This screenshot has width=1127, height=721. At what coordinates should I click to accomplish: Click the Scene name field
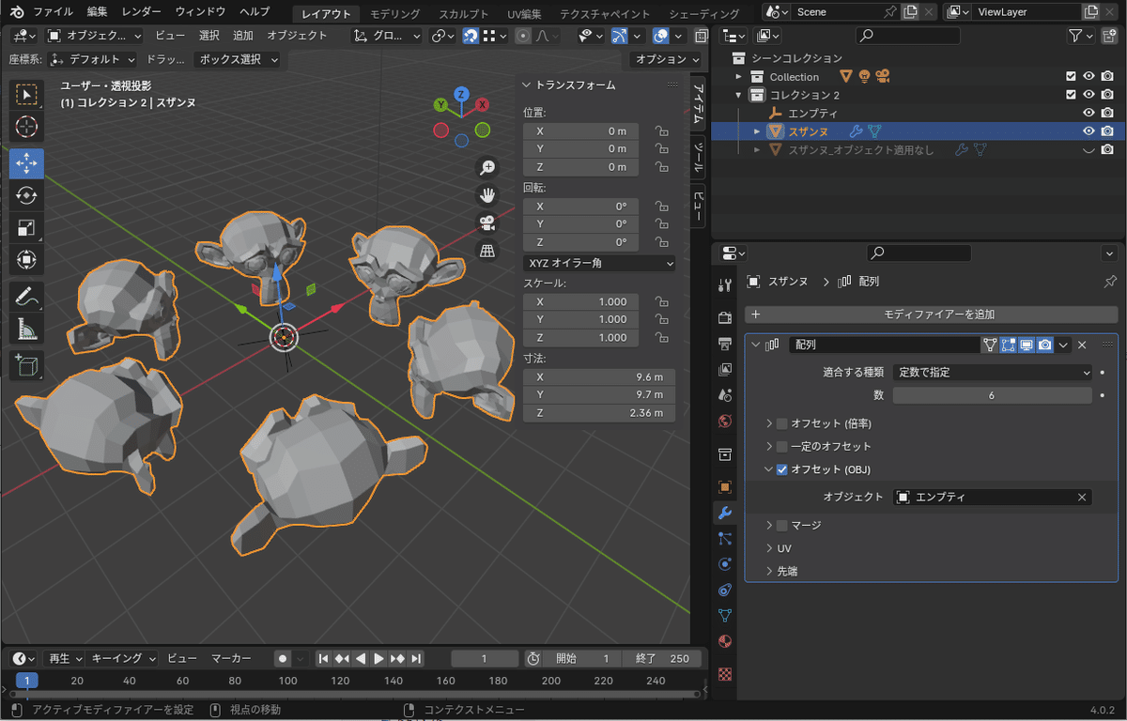pyautogui.click(x=836, y=12)
